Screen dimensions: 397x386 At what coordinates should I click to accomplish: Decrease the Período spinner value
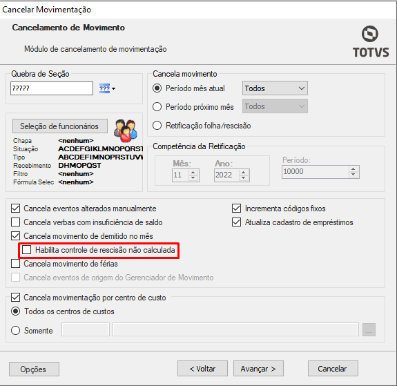(x=354, y=175)
